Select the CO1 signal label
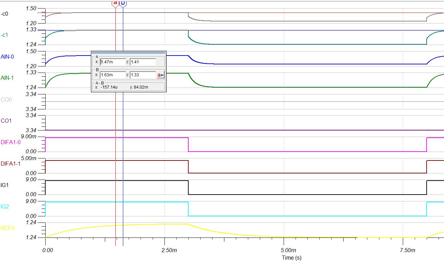 6,121
